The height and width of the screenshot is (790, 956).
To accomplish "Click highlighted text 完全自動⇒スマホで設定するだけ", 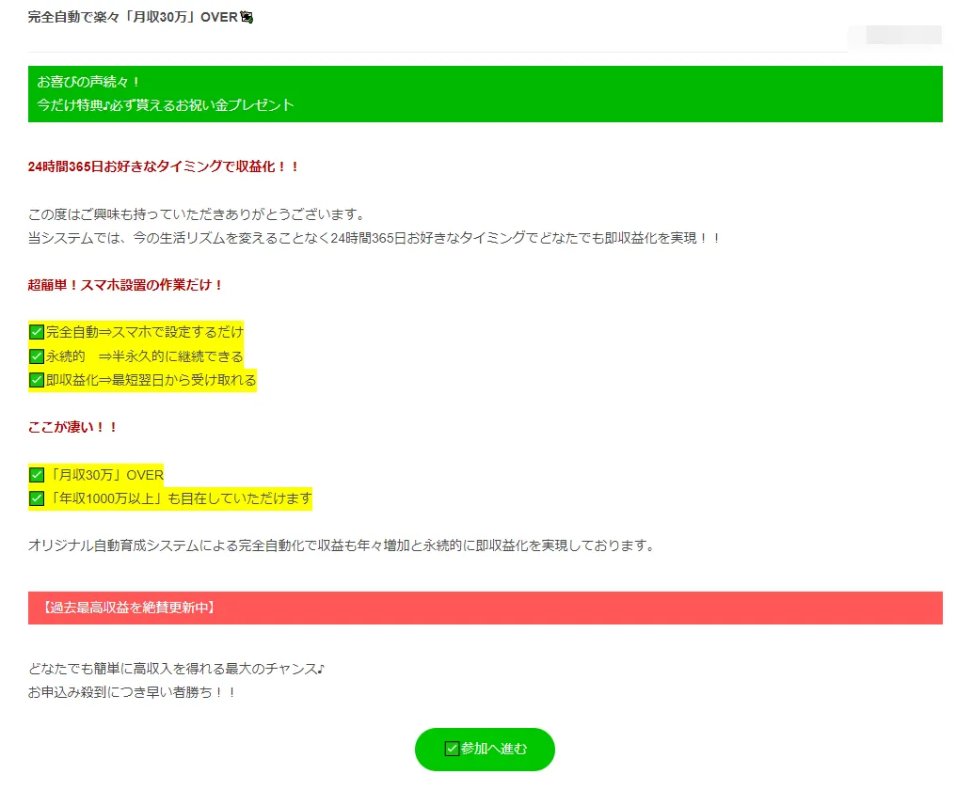I will pyautogui.click(x=145, y=332).
